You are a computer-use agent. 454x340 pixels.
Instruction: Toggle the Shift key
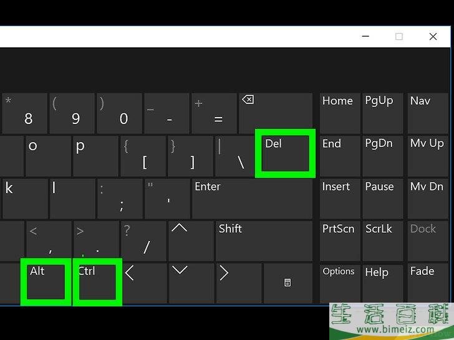264,241
